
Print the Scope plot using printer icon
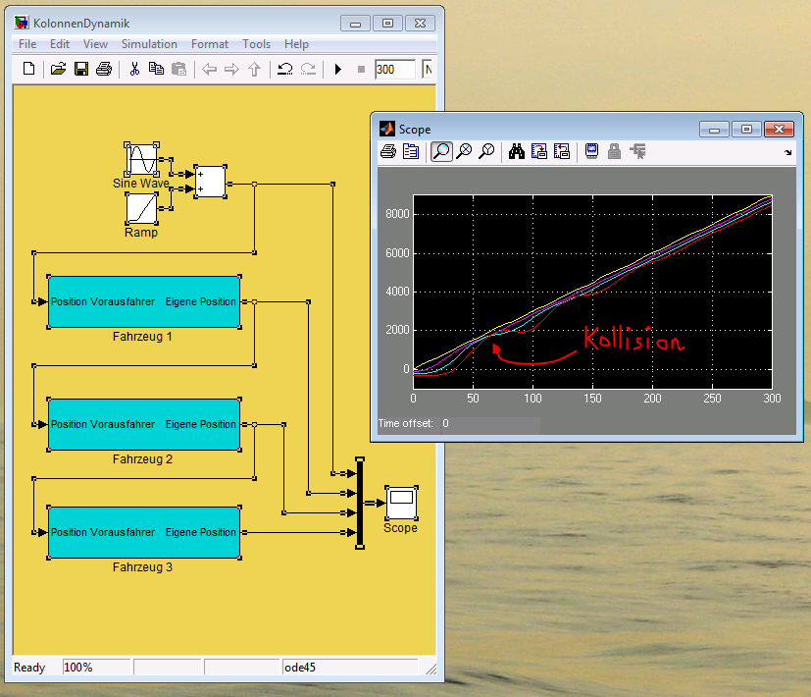pos(388,151)
